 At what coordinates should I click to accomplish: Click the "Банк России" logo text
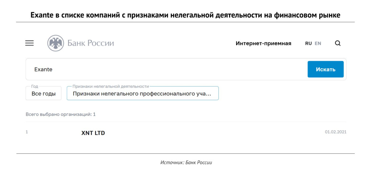[x=91, y=43]
